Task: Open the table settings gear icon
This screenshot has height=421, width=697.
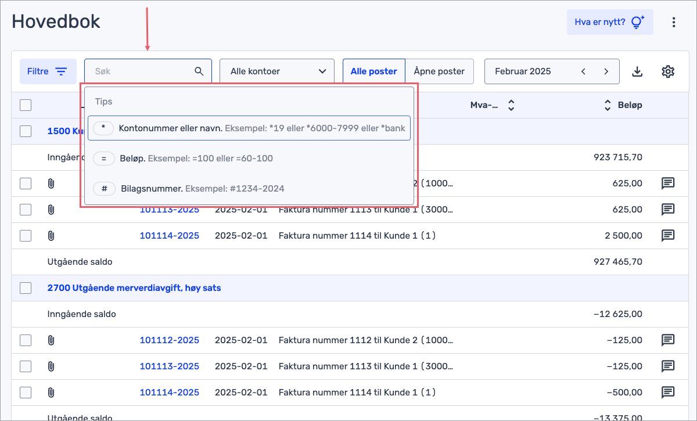Action: click(x=668, y=71)
